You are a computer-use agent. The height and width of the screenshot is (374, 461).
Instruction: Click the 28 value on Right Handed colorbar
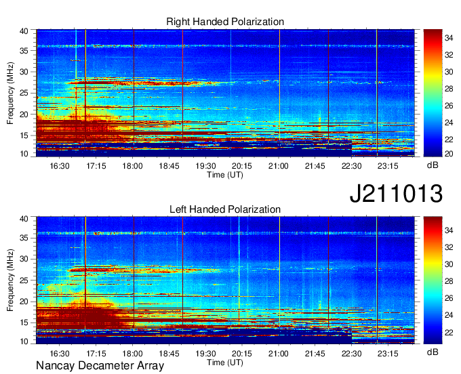[x=449, y=89]
